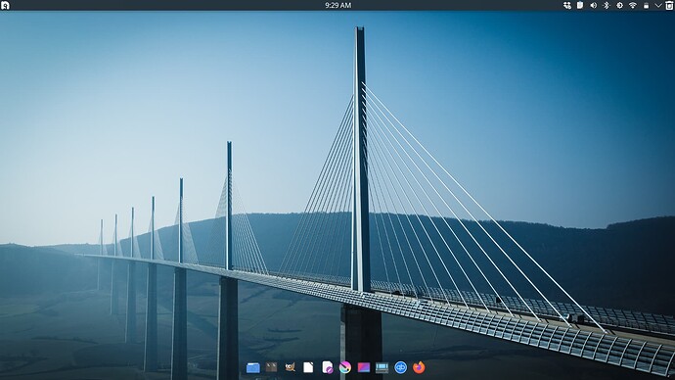Launch the terminal from the dock
The height and width of the screenshot is (380, 675).
click(x=271, y=367)
